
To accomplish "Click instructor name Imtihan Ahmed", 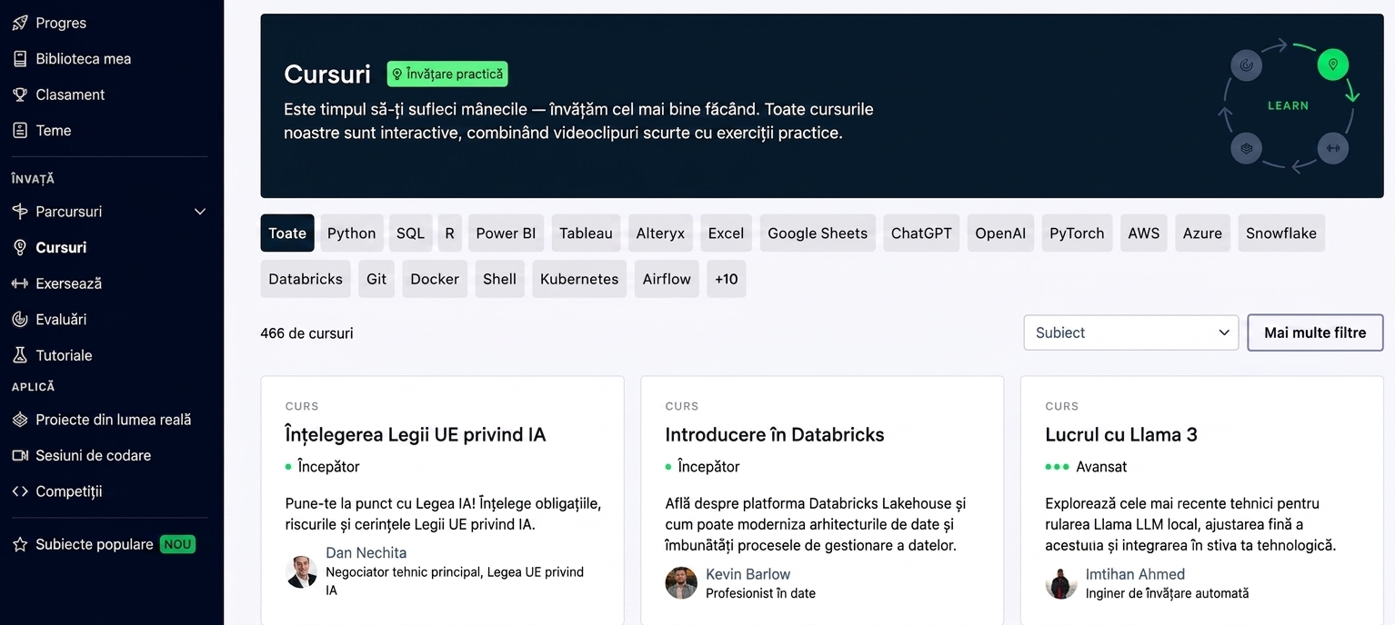I will pyautogui.click(x=1135, y=574).
